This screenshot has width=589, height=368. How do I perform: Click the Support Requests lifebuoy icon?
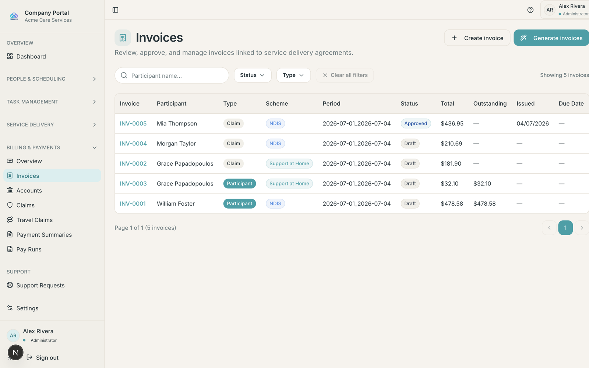[10, 285]
